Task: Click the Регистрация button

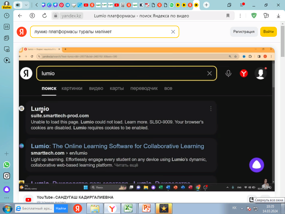Action: (244, 32)
